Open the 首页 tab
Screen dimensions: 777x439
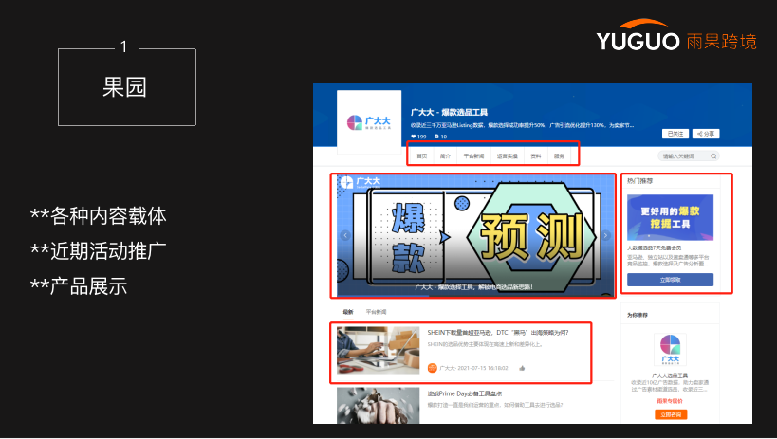pos(421,156)
